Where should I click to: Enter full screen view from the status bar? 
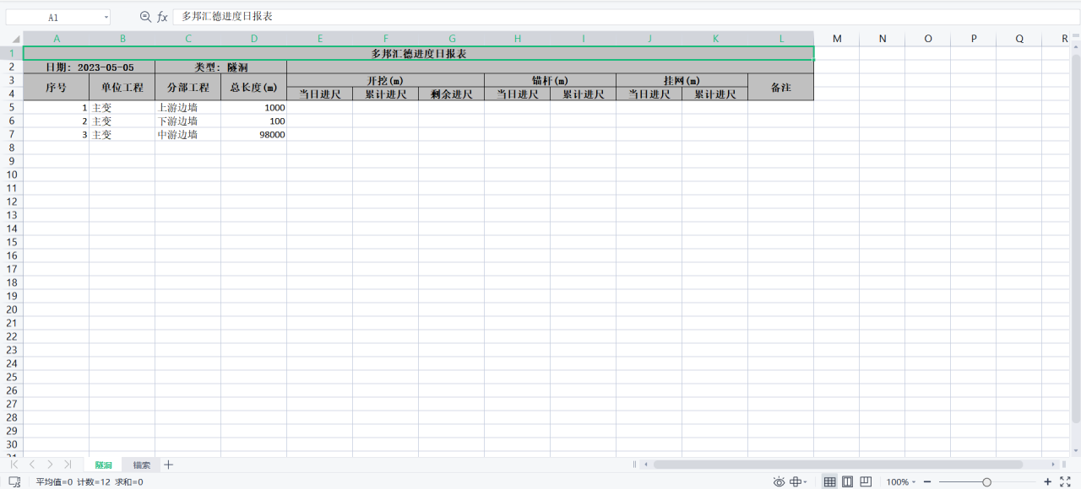coord(1065,481)
